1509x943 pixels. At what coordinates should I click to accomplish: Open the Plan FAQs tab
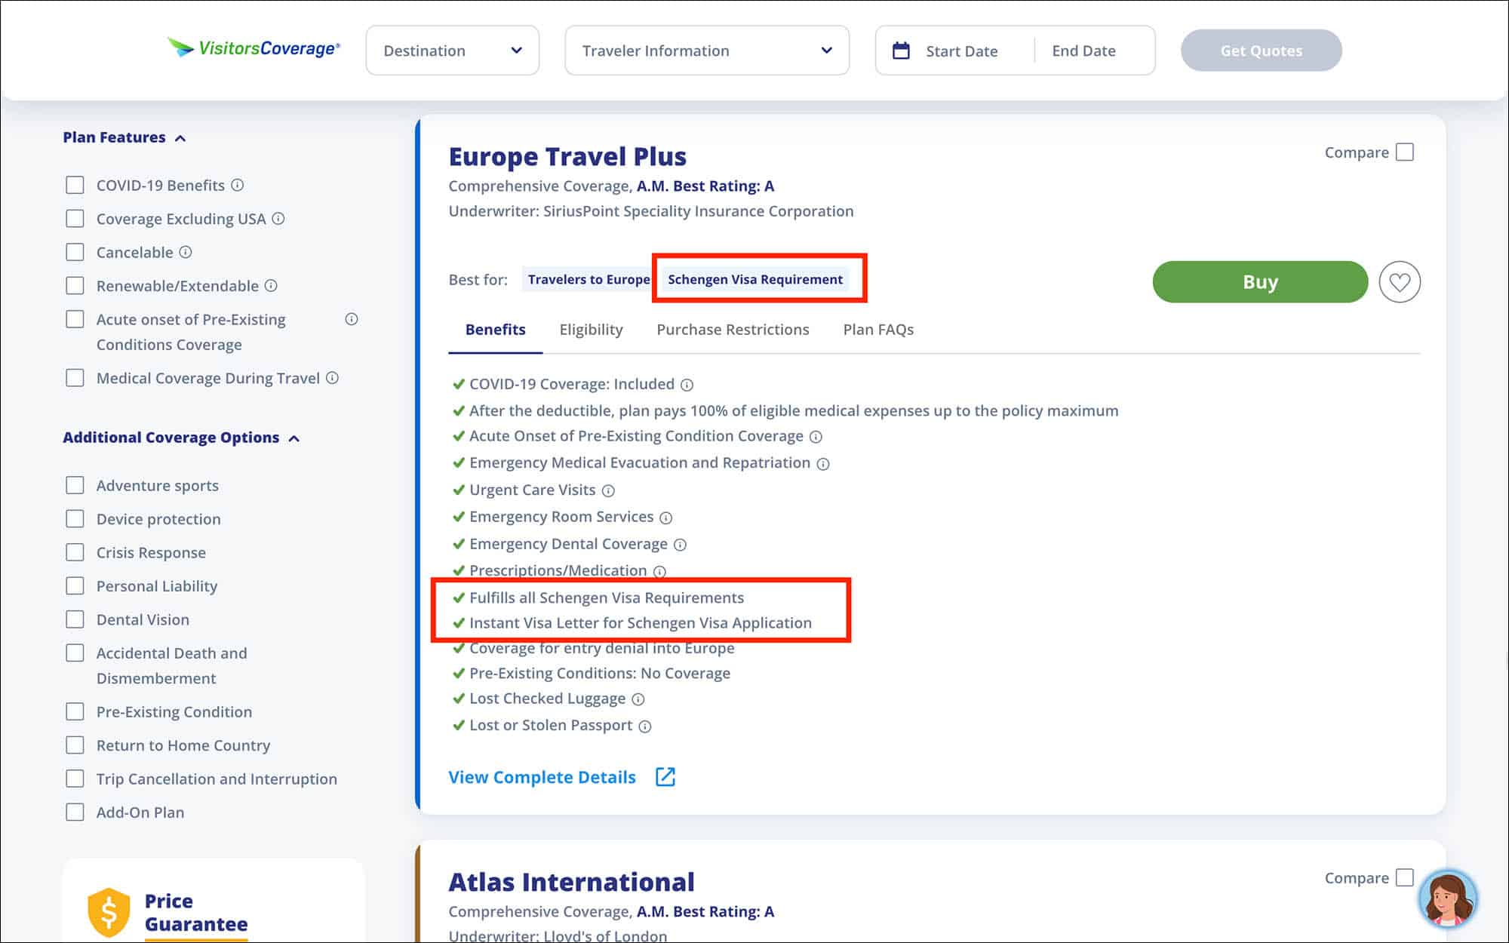[877, 330]
